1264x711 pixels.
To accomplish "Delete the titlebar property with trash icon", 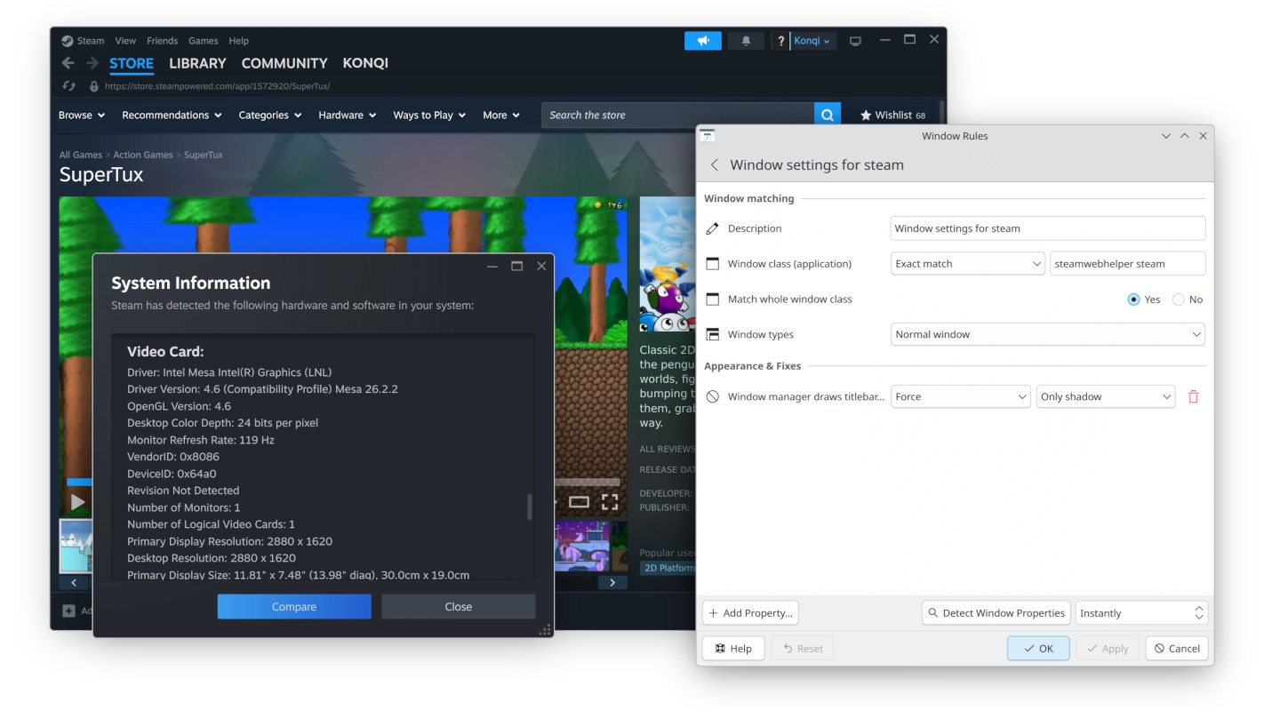I will point(1194,397).
